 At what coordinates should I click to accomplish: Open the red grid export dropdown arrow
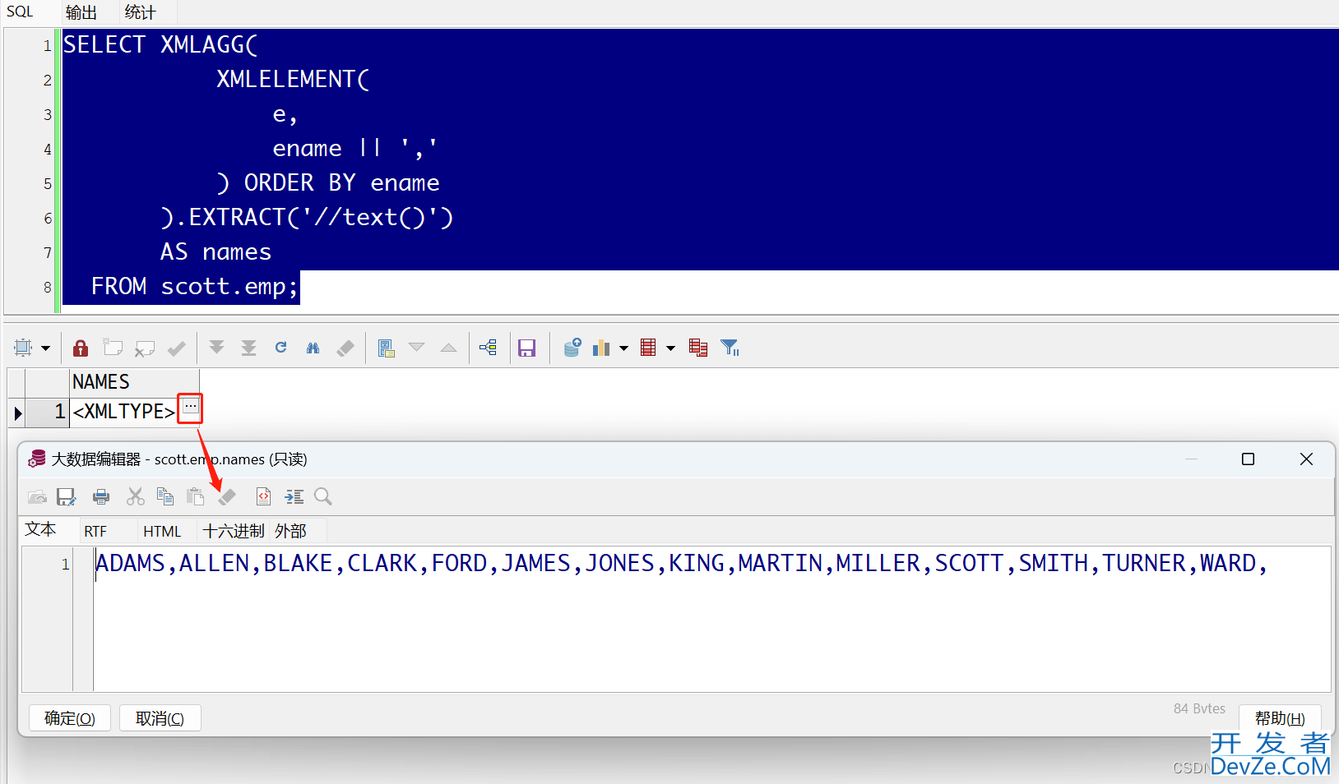point(670,348)
